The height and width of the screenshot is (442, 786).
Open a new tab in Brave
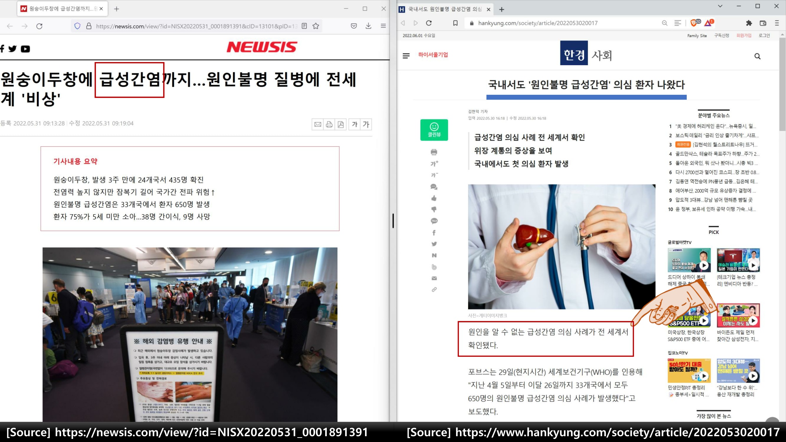[x=501, y=10]
